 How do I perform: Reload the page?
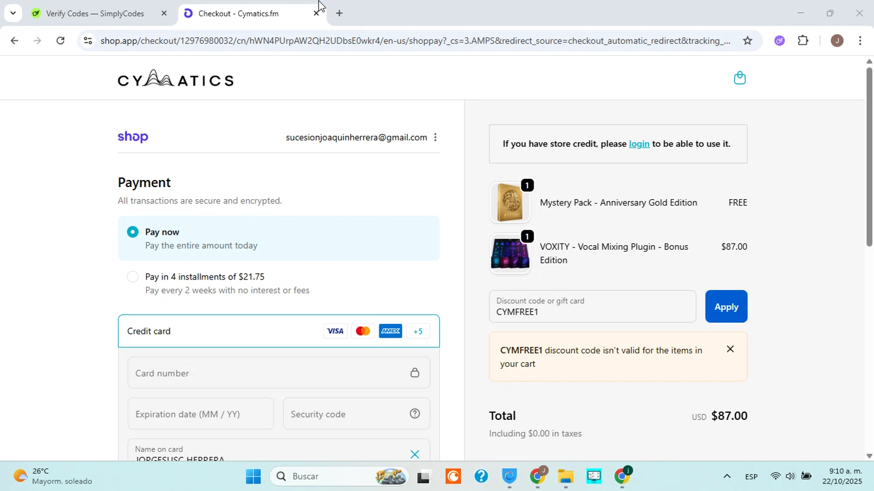click(x=61, y=41)
